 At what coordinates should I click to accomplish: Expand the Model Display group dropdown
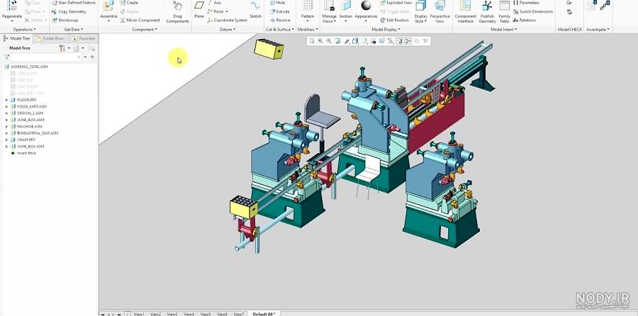click(386, 29)
